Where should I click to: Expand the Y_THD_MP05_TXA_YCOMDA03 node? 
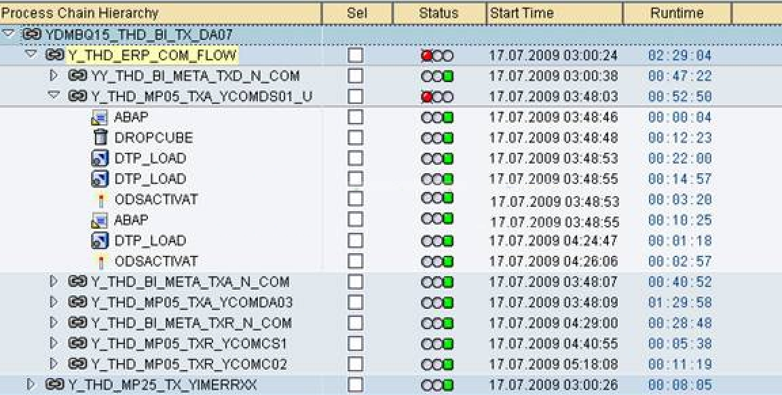(54, 302)
